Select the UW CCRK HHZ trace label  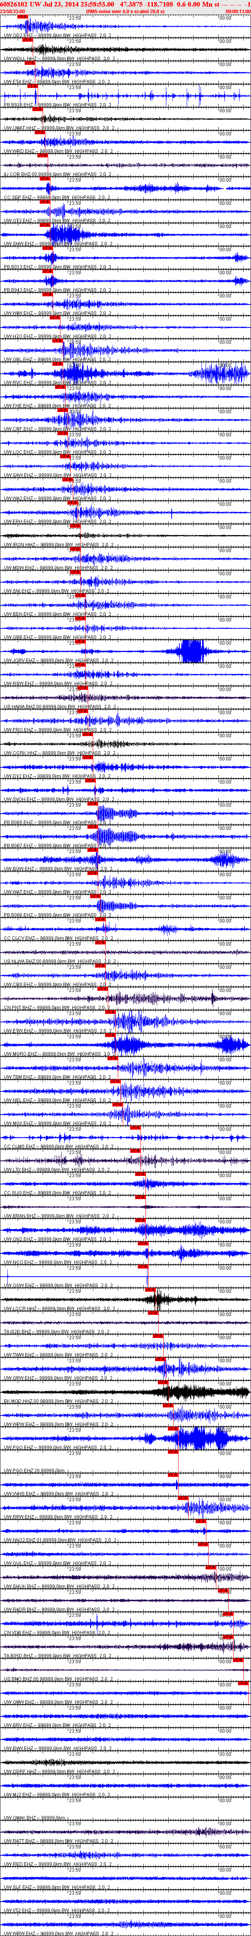click(60, 753)
